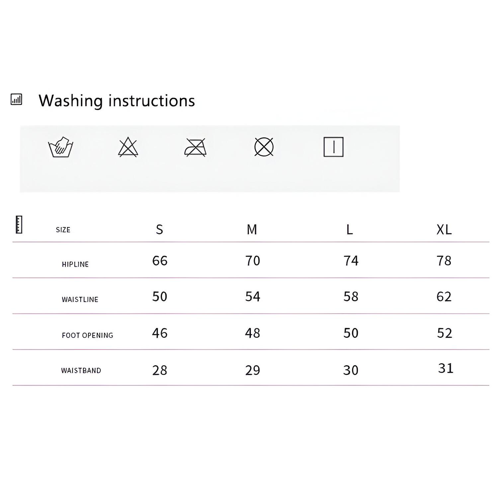Viewport: 498px width, 498px height.
Task: Click the Washing instructions heading
Action: (x=117, y=101)
